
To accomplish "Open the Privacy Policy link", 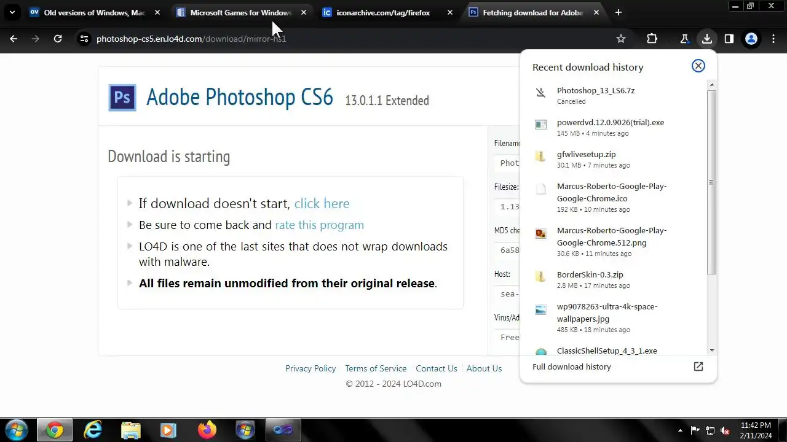I will coord(310,368).
